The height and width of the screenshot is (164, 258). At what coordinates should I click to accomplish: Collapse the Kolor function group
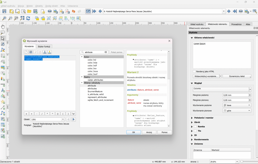point(82,57)
